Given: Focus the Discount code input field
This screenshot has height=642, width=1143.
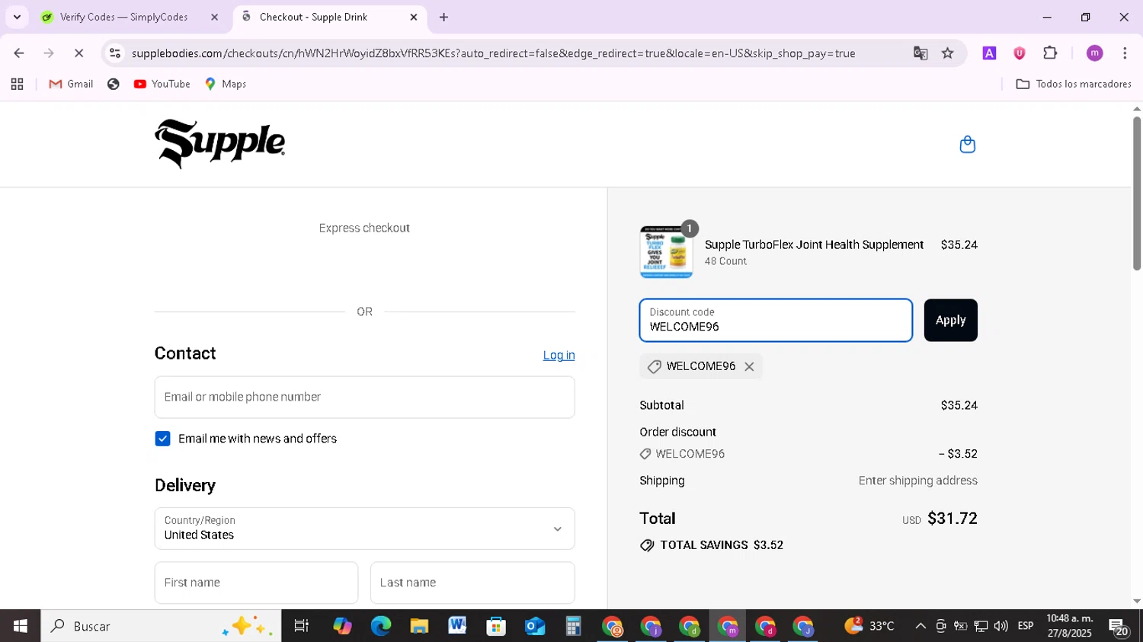Looking at the screenshot, I should point(776,320).
